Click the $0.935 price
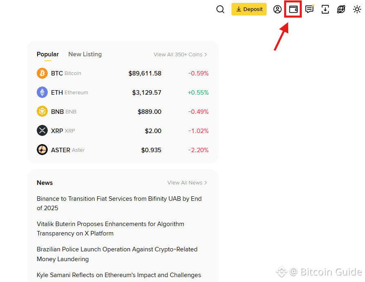365x282 pixels. 151,150
